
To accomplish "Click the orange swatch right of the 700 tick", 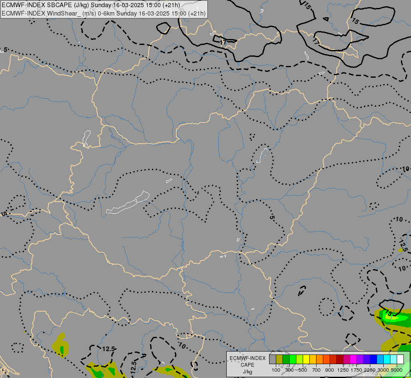I will tap(320, 360).
